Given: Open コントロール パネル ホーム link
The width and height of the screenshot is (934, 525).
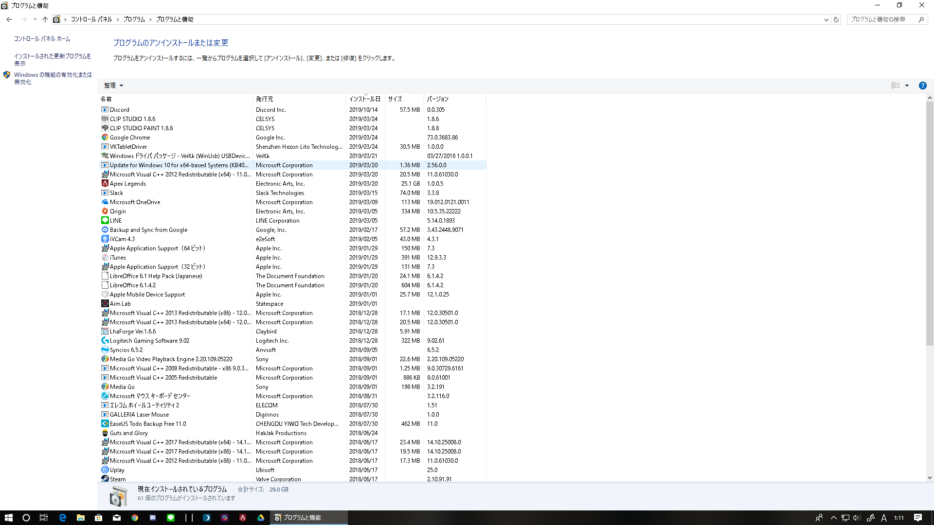Looking at the screenshot, I should 42,39.
